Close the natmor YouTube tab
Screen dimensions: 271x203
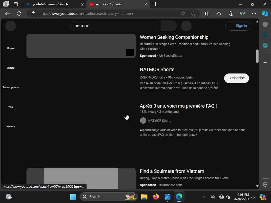[x=146, y=4]
